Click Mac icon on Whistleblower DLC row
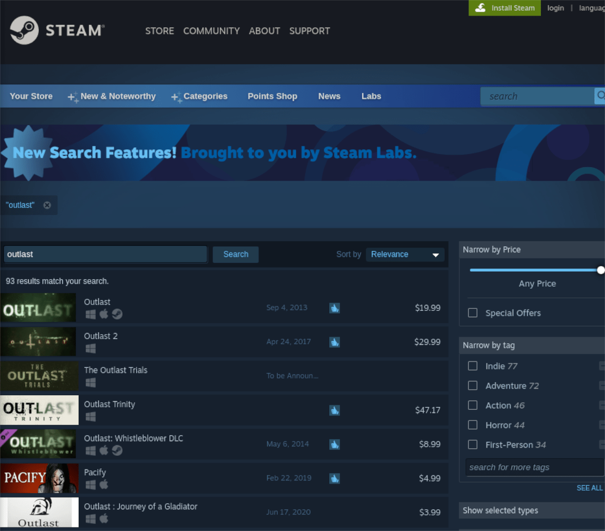Image resolution: width=605 pixels, height=531 pixels. [x=104, y=451]
